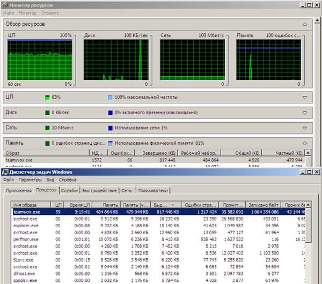Viewport: 322px width, 284px height.
Task: Click the green ЦП 63% indicator
Action: pos(47,98)
